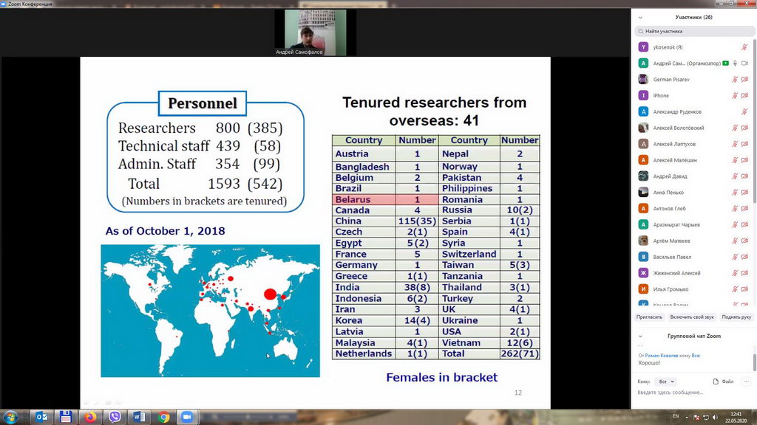
Task: Click ykosenok's muted microphone icon
Action: click(x=744, y=47)
